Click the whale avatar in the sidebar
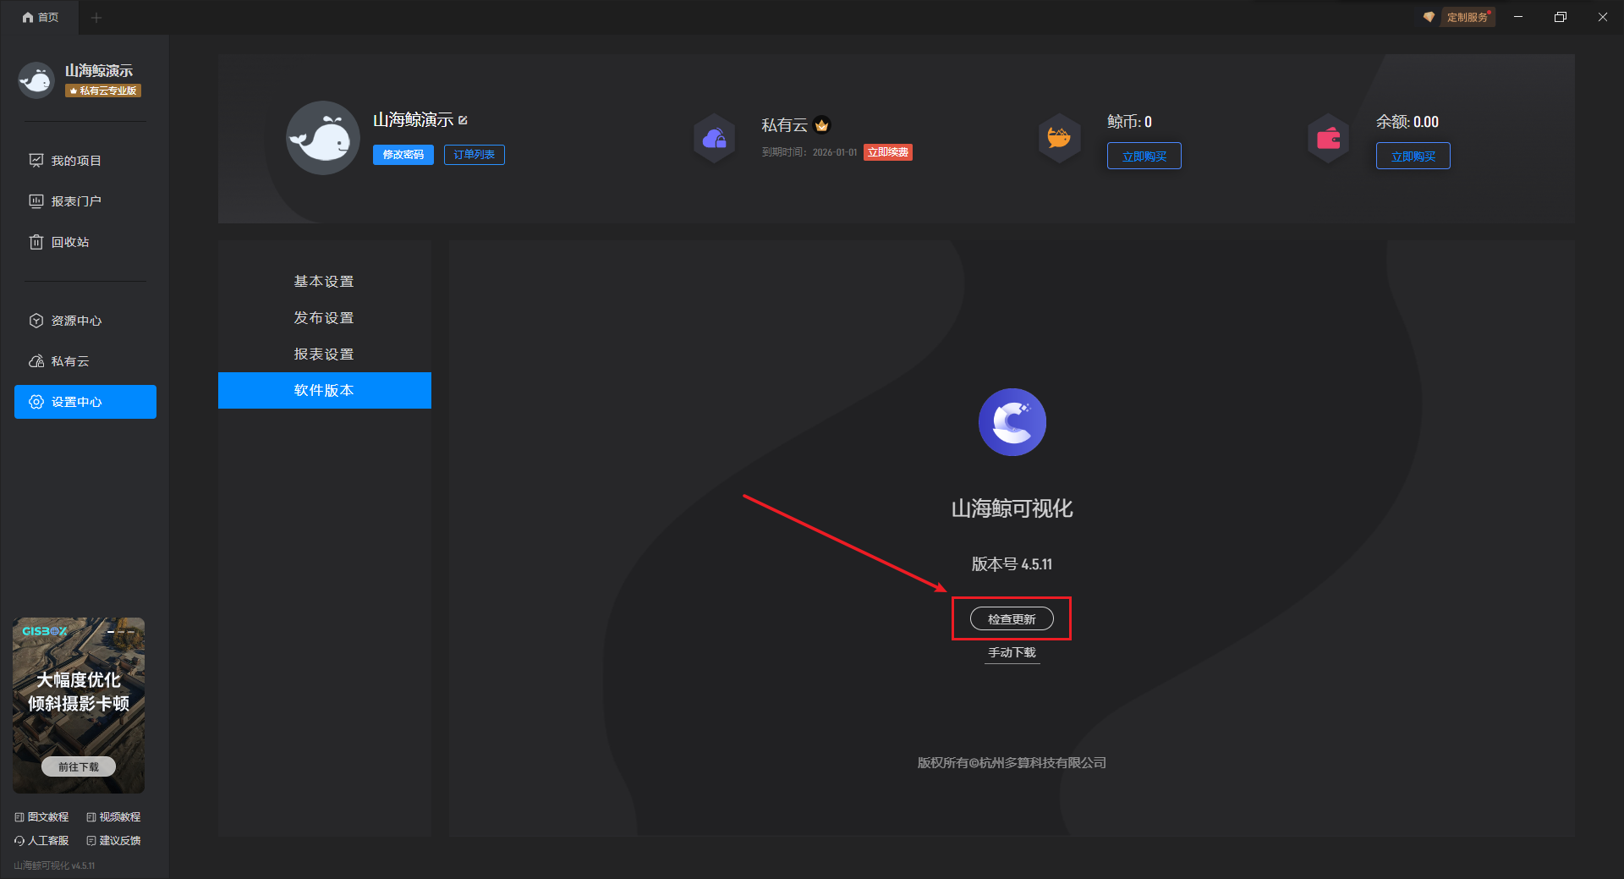 click(36, 80)
